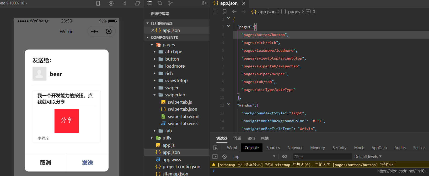Open the explorer list icon in sidebar header

[149, 3]
